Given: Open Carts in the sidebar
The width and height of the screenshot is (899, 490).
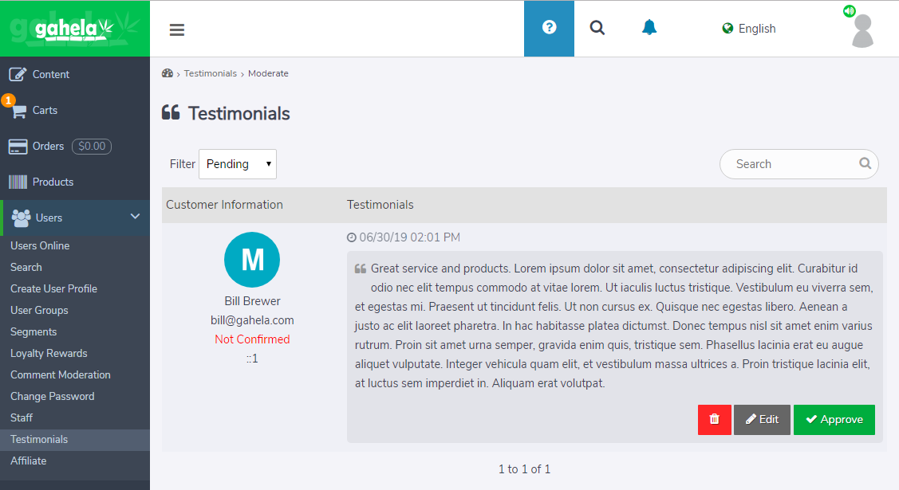Looking at the screenshot, I should [x=45, y=110].
